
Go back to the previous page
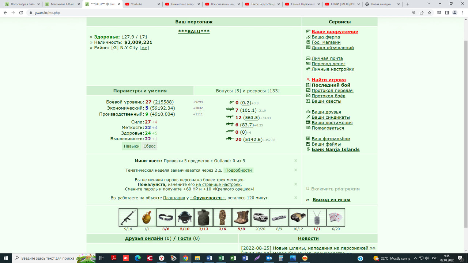[x=5, y=12]
